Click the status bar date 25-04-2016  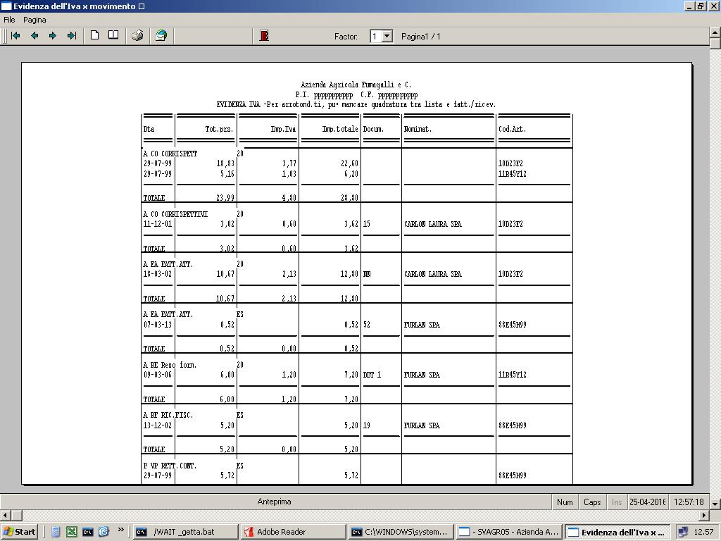[648, 502]
